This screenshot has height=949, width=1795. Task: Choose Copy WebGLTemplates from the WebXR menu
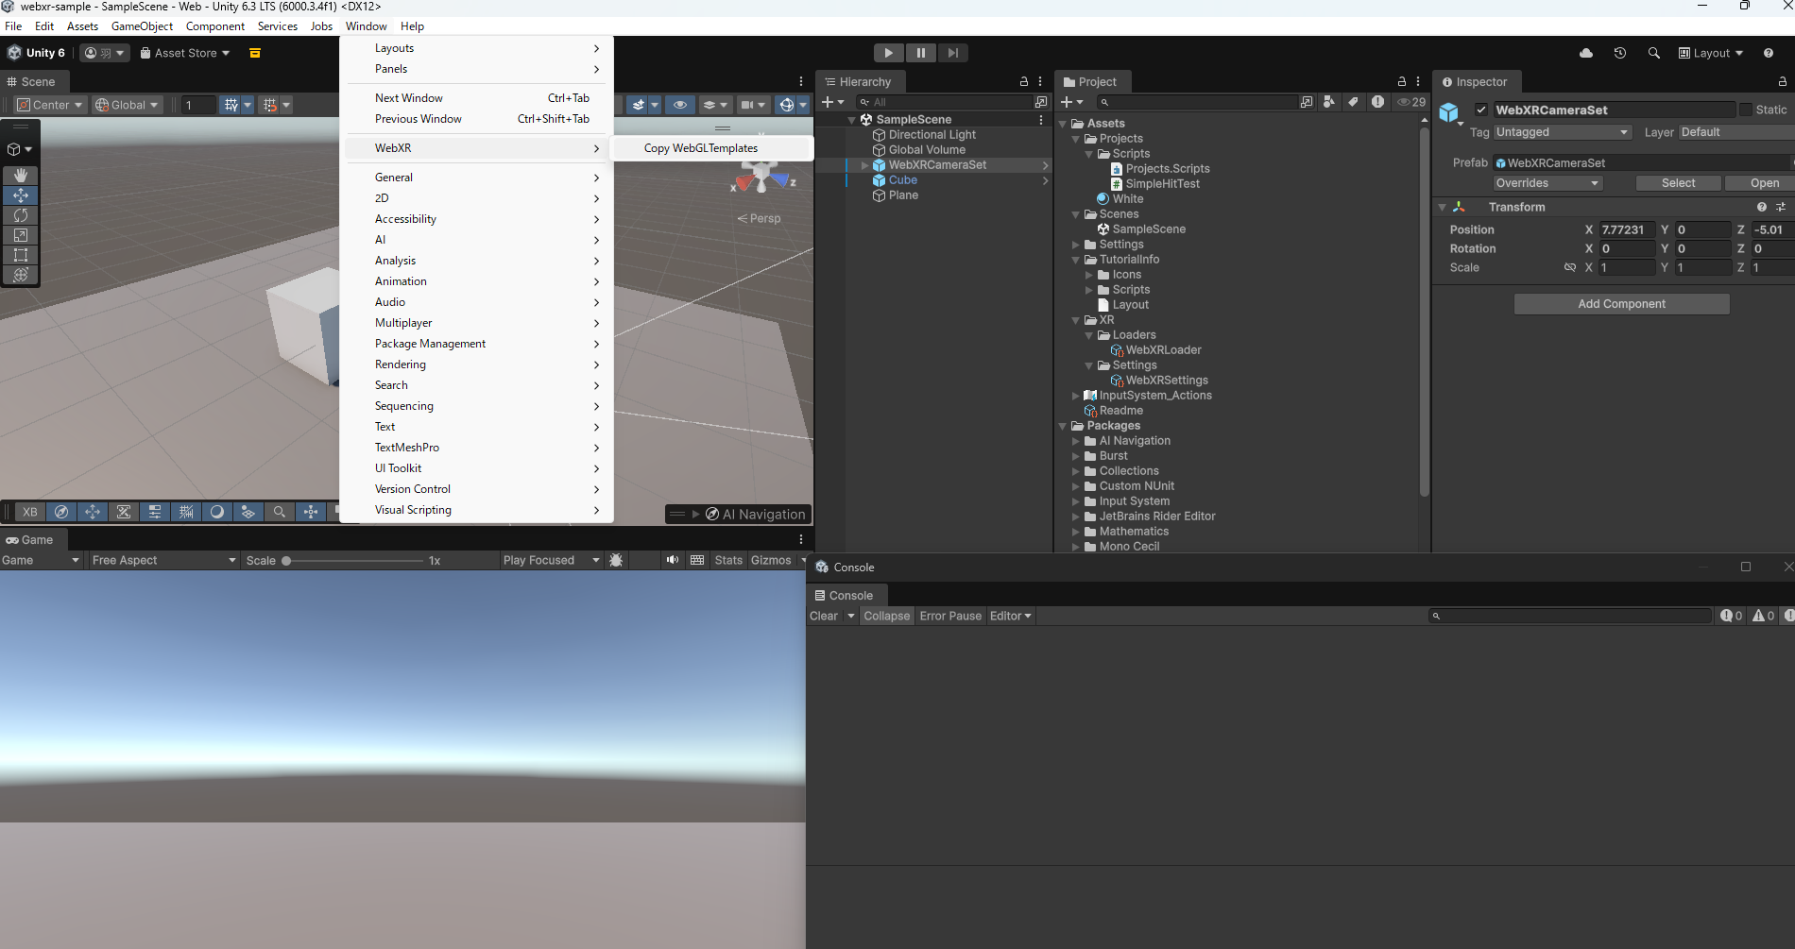[x=699, y=148]
